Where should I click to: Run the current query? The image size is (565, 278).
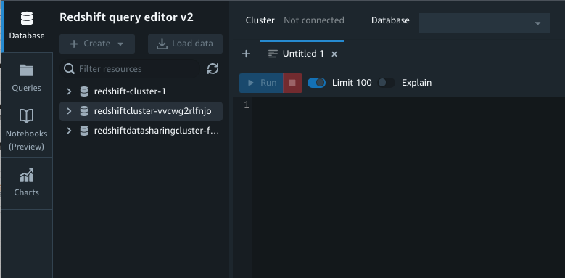click(x=261, y=83)
